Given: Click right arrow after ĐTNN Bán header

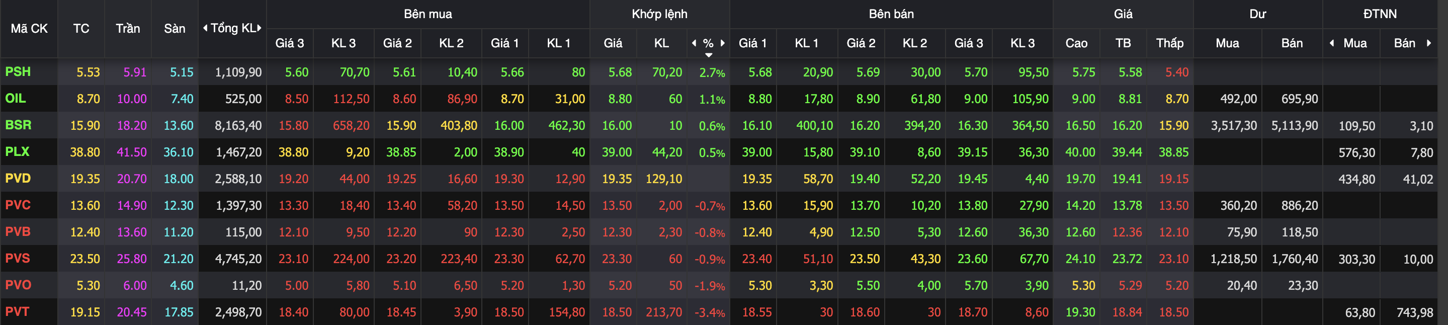Looking at the screenshot, I should pyautogui.click(x=1429, y=43).
